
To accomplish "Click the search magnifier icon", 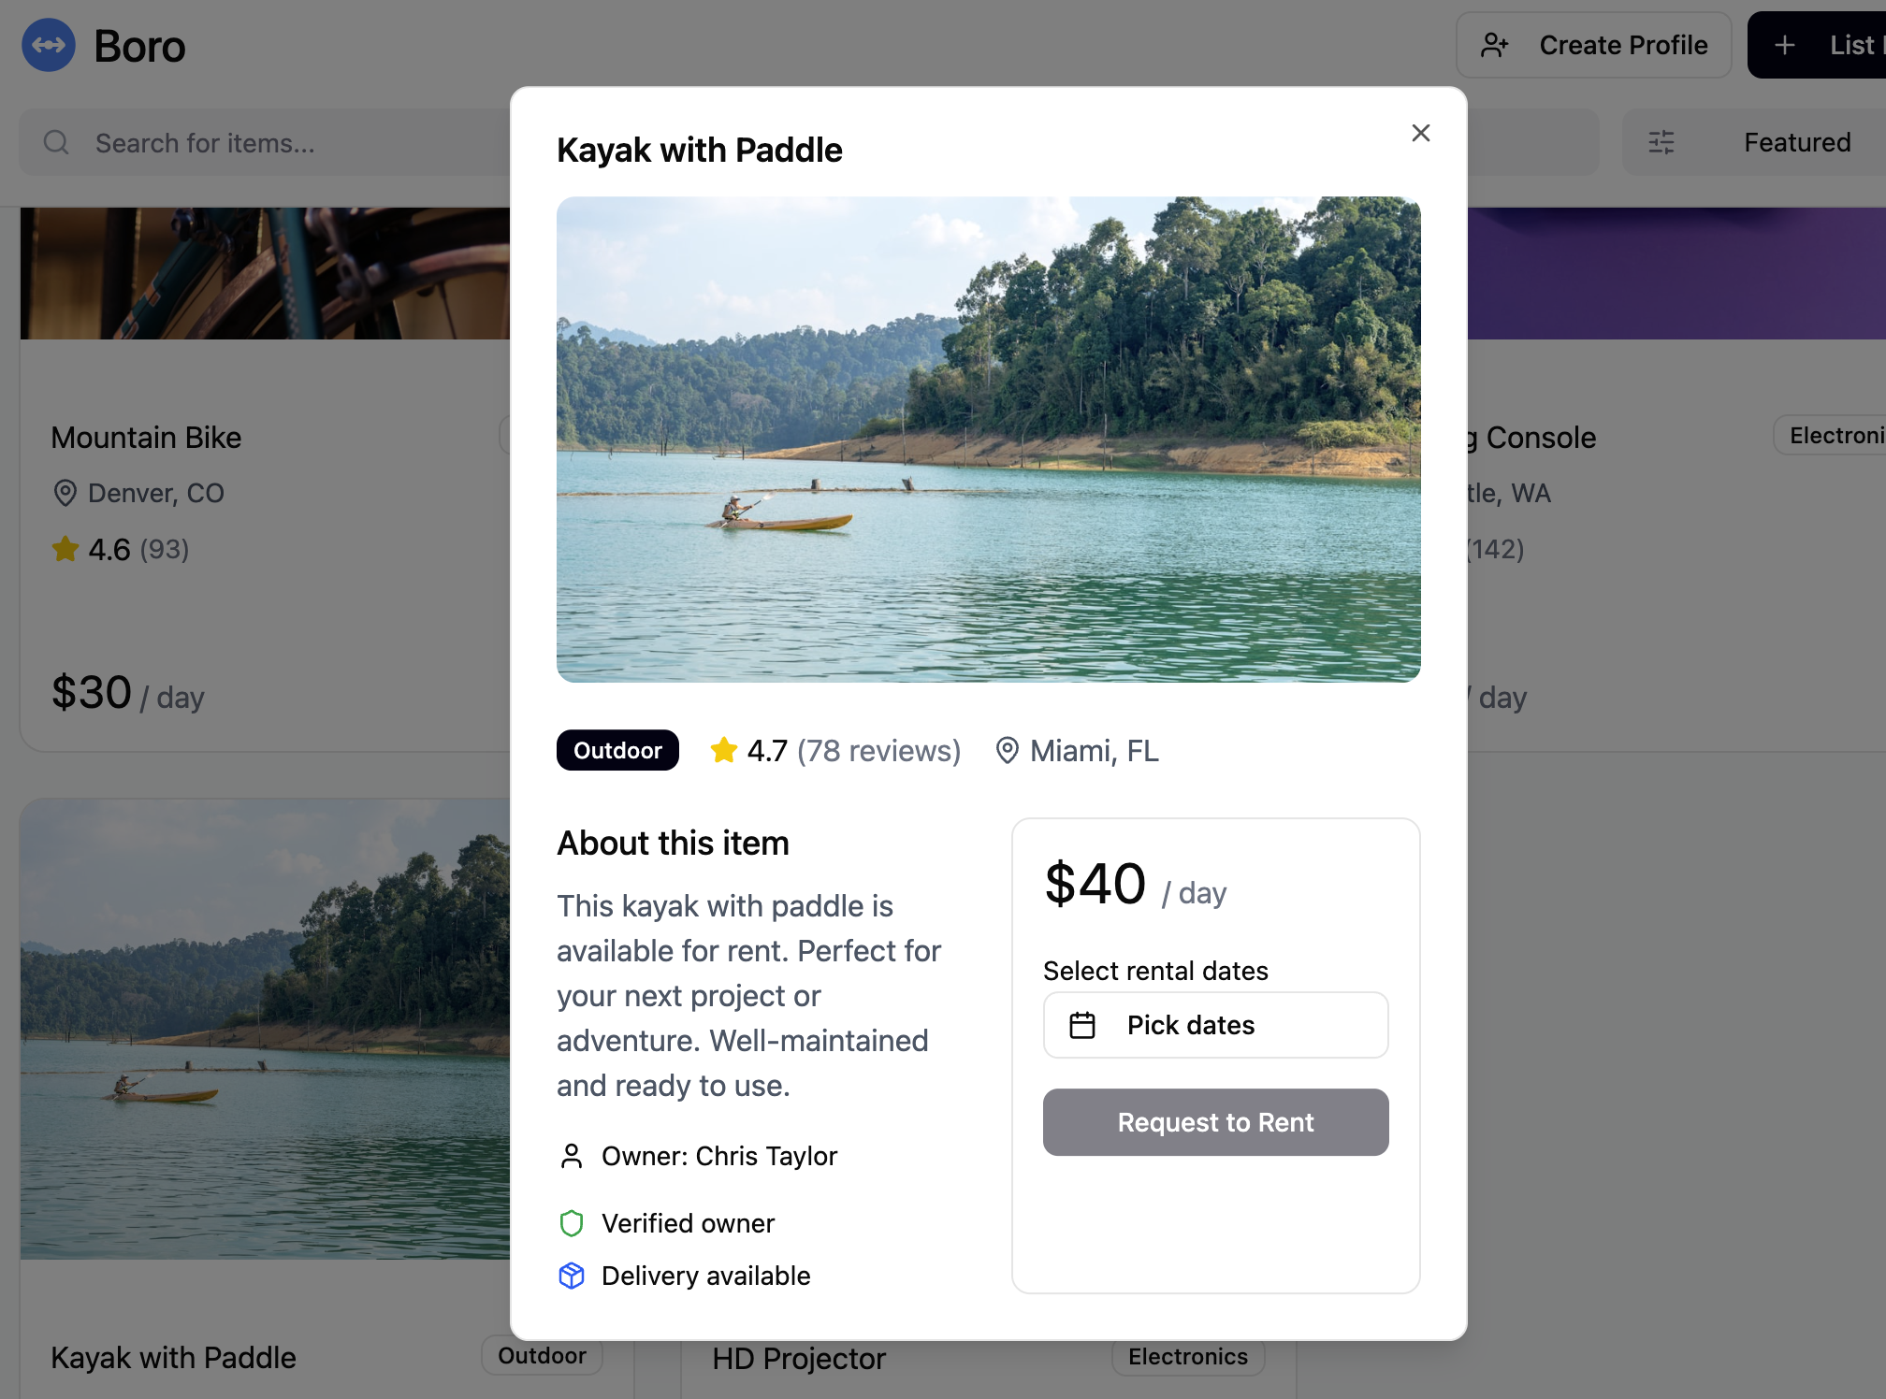I will 56,142.
